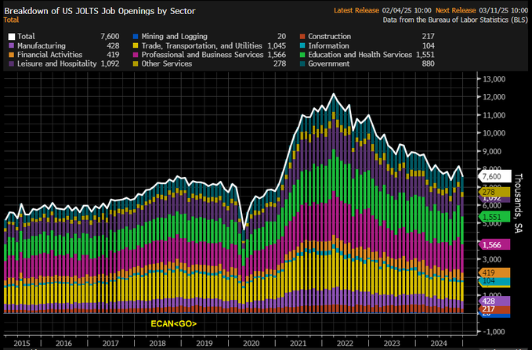Screen dimensions: 532x350
Task: Select the green Education and Health Services swatch
Action: coord(302,56)
